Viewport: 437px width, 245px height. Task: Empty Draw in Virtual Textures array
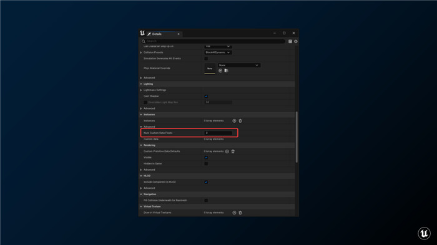coord(240,213)
